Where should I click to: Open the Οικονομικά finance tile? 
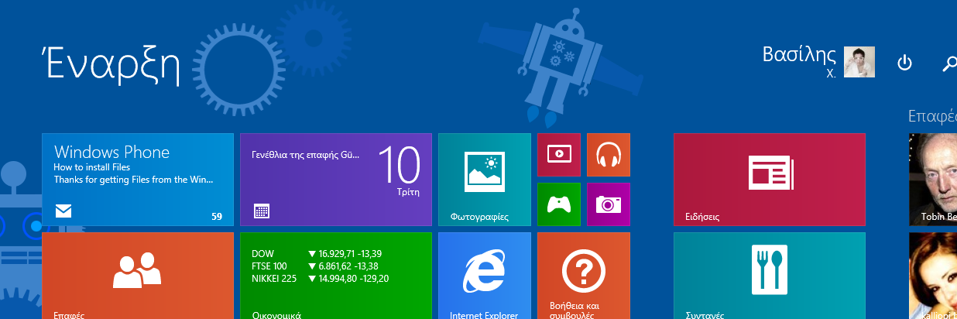336,276
